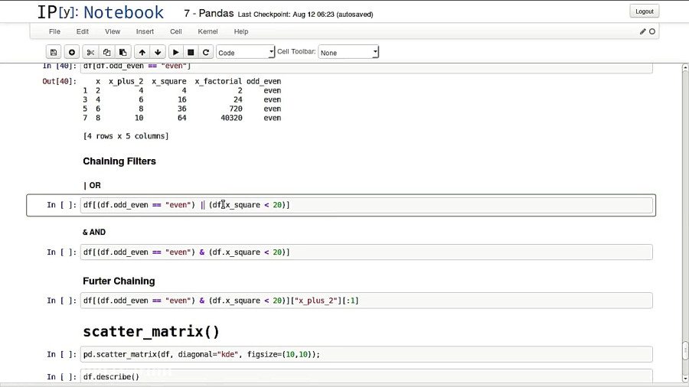Viewport: 689px width, 387px height.
Task: Open the cell type Code dropdown
Action: point(245,52)
